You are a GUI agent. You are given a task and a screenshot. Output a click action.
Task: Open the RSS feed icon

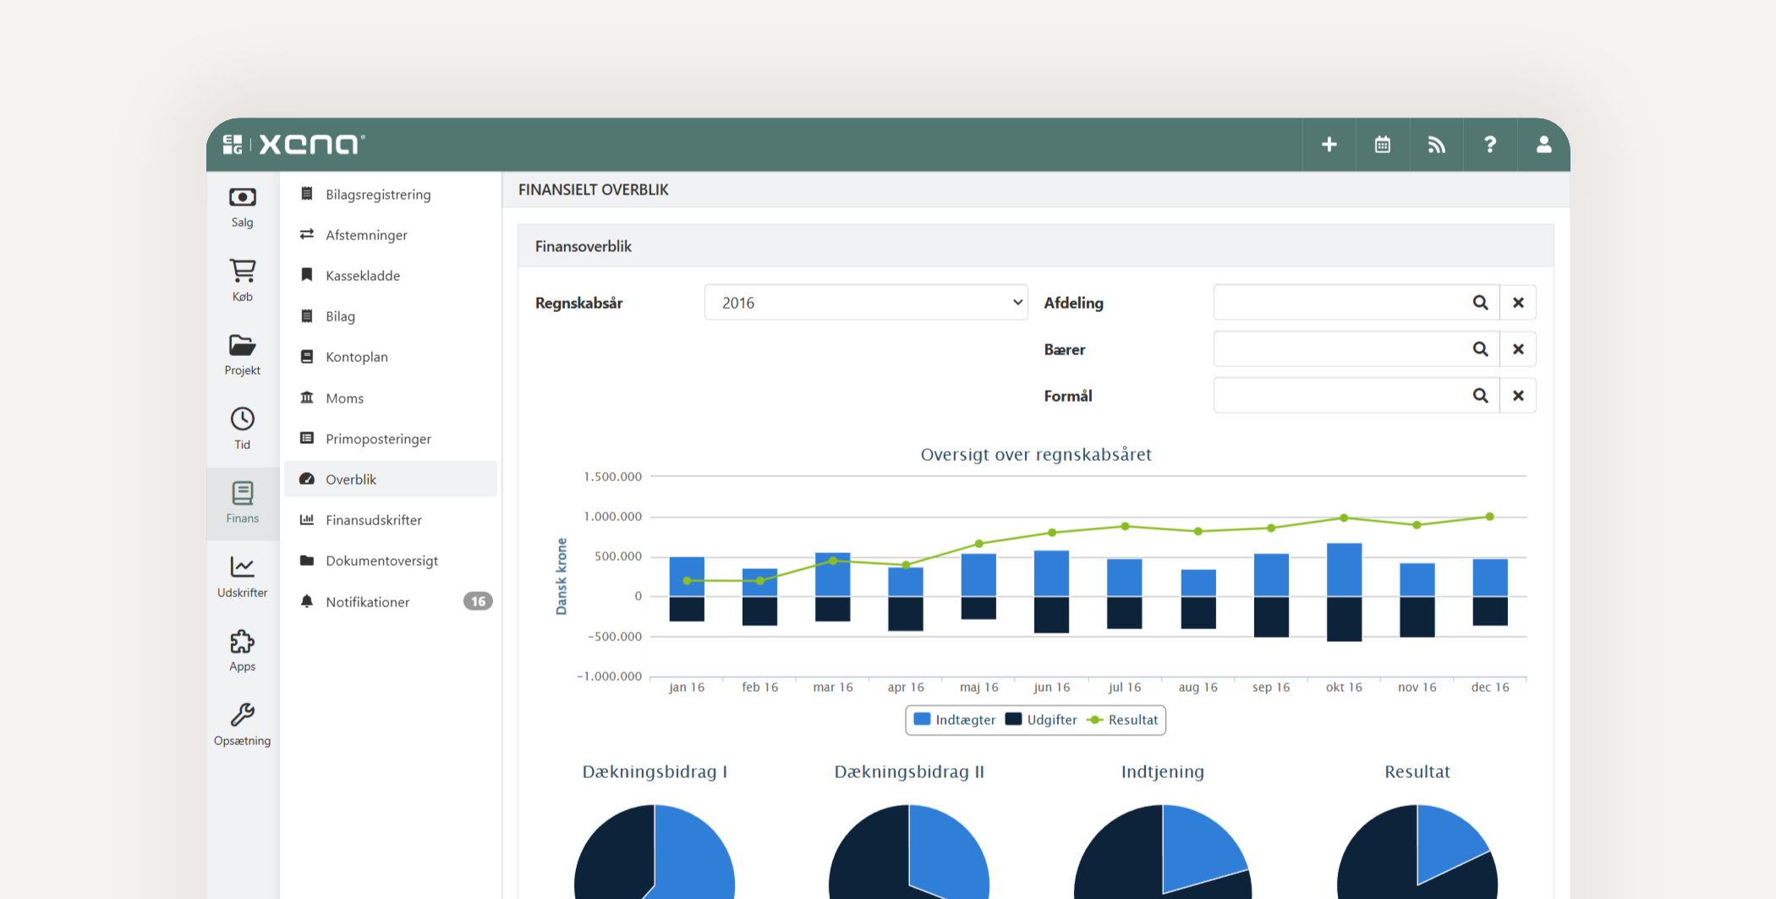(1436, 145)
